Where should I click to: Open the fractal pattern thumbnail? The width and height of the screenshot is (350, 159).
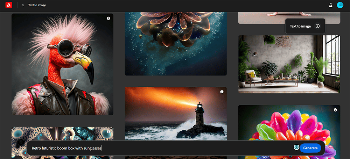pyautogui.click(x=63, y=134)
